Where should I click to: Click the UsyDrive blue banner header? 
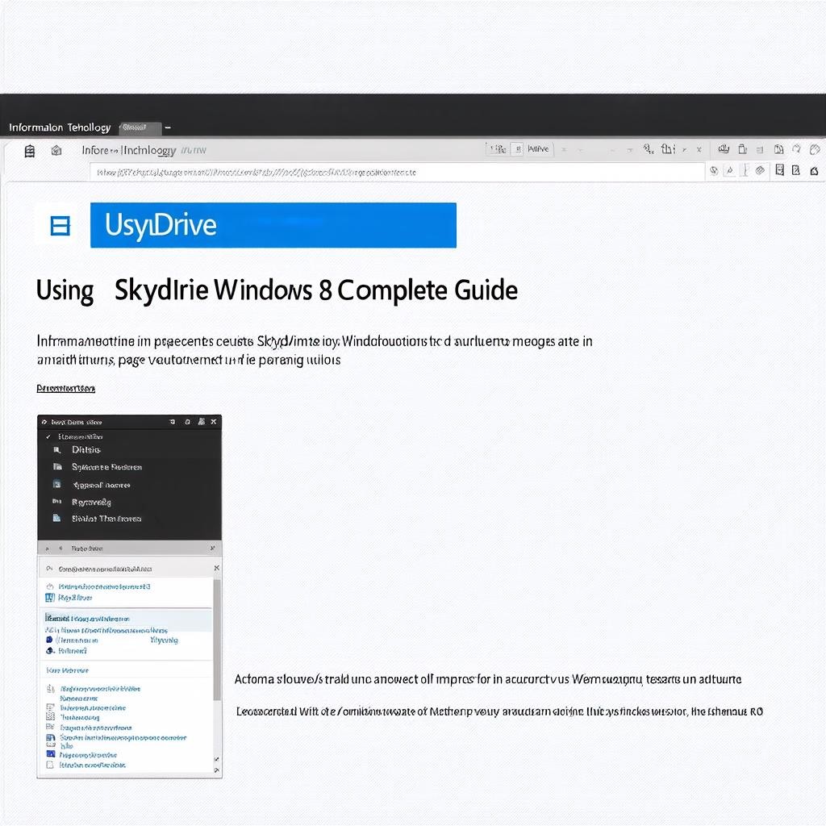273,225
